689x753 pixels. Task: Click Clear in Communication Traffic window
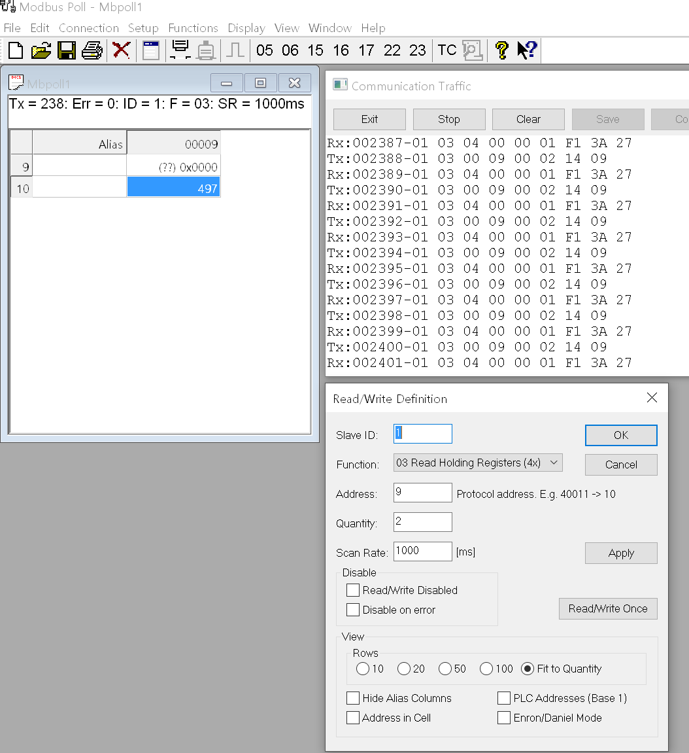(x=528, y=119)
